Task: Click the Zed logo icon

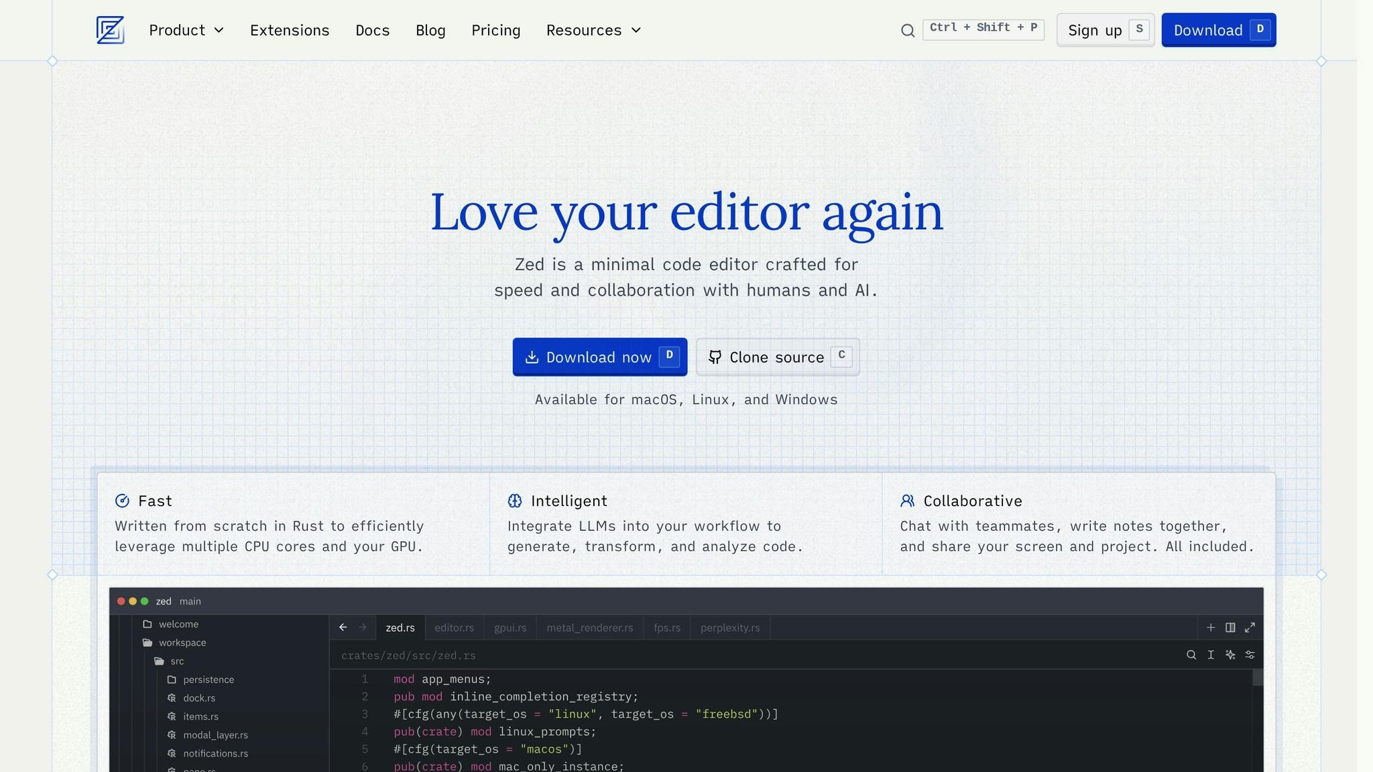Action: [110, 30]
